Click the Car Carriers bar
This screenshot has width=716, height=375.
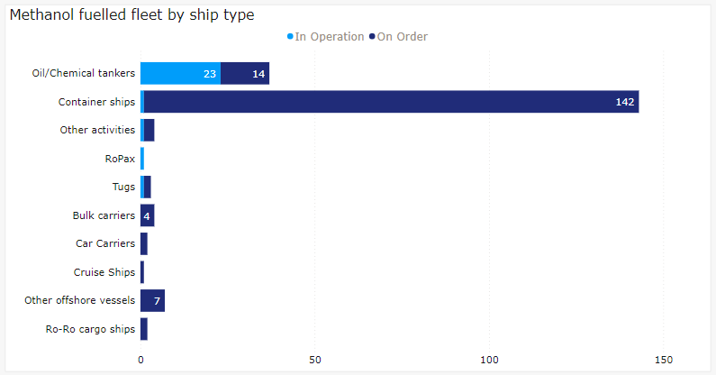(x=144, y=244)
